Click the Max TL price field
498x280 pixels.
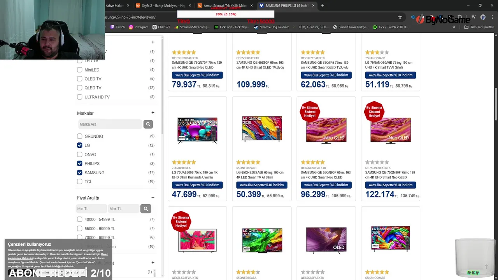[x=123, y=209]
